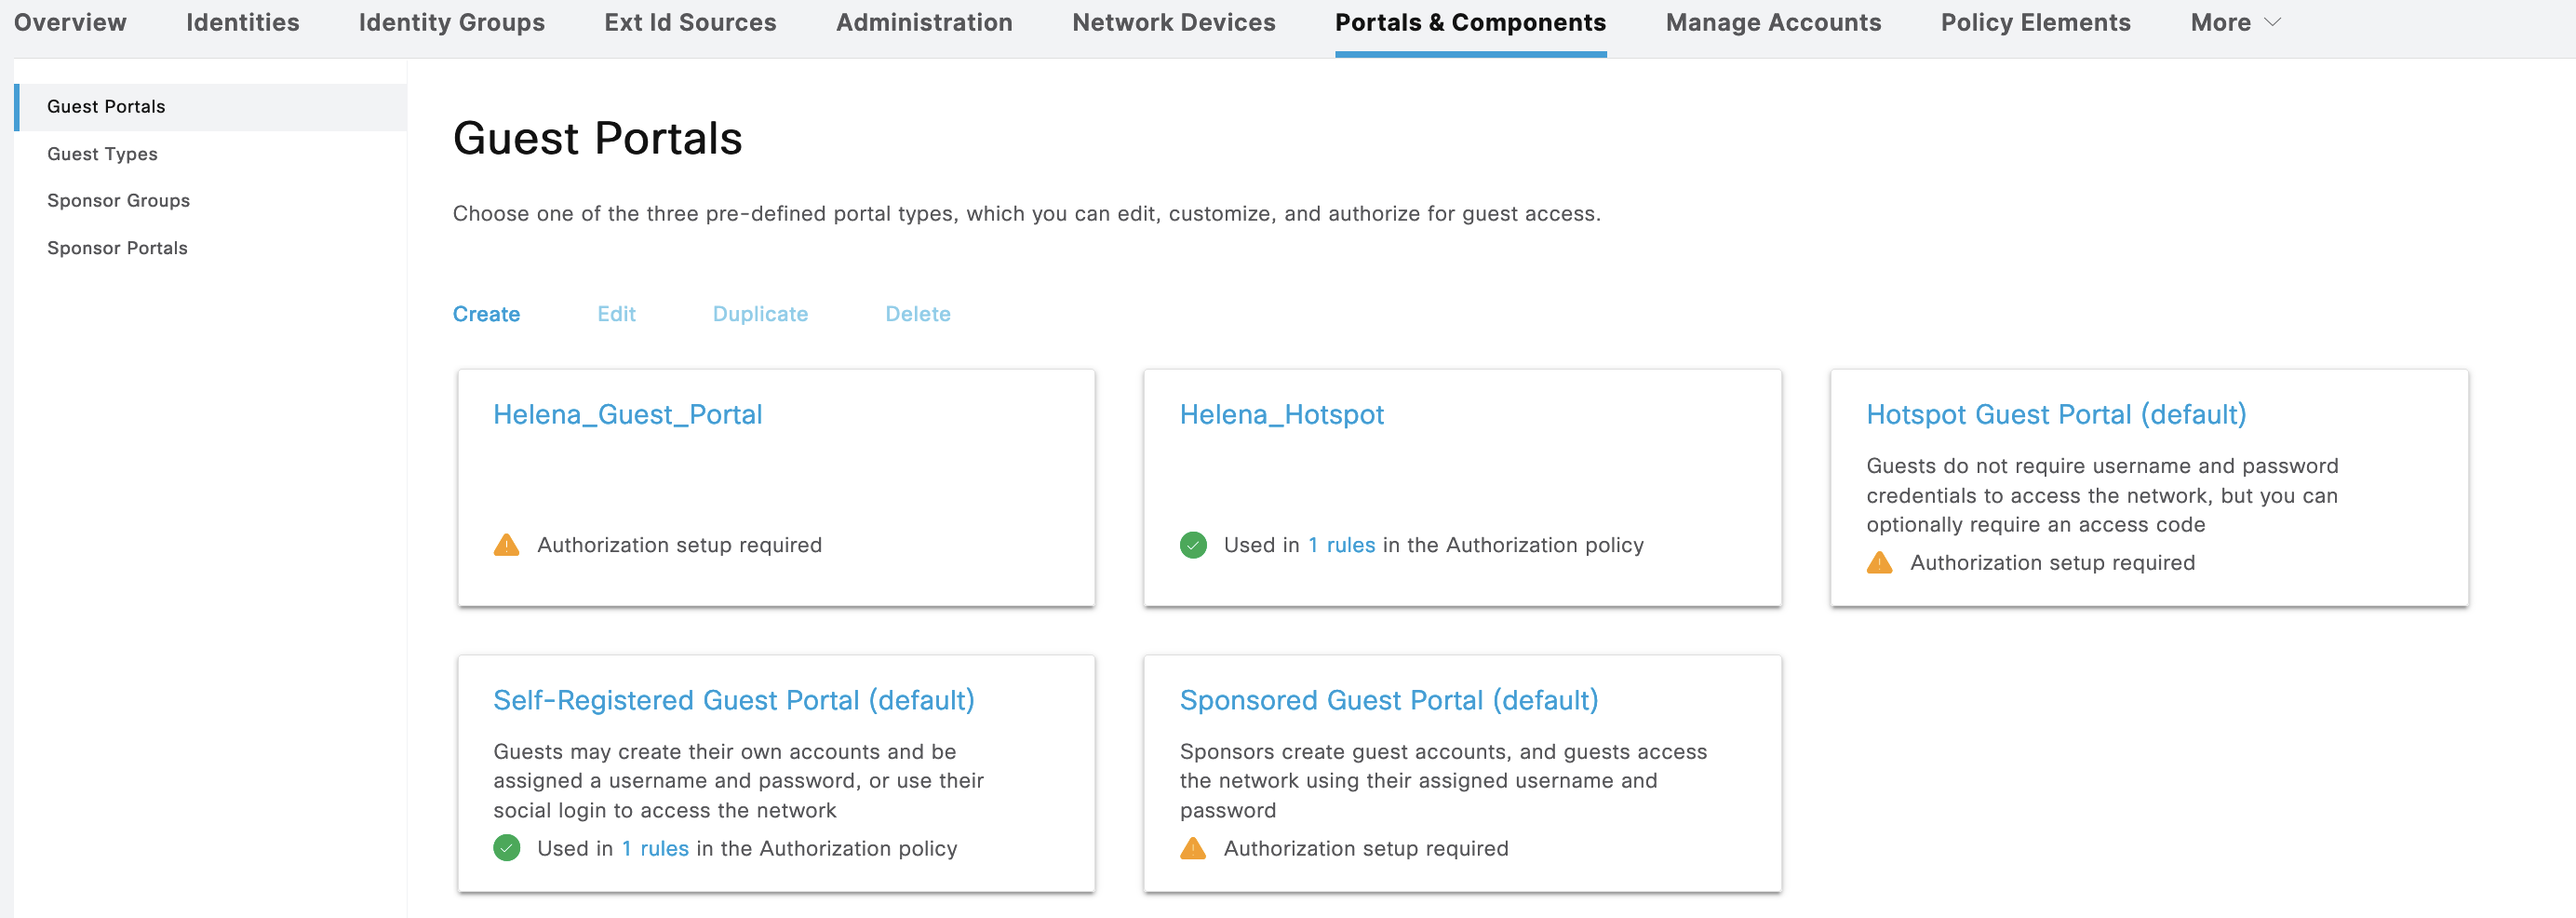This screenshot has width=2576, height=918.
Task: Go to the Policy Elements tab
Action: [x=2035, y=23]
